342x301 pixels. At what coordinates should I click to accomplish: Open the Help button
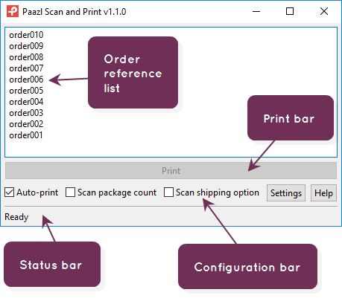[323, 193]
